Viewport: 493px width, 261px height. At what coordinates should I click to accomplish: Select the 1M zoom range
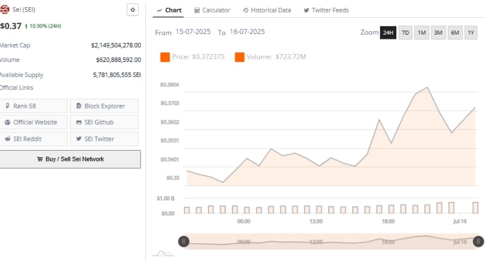coord(422,33)
